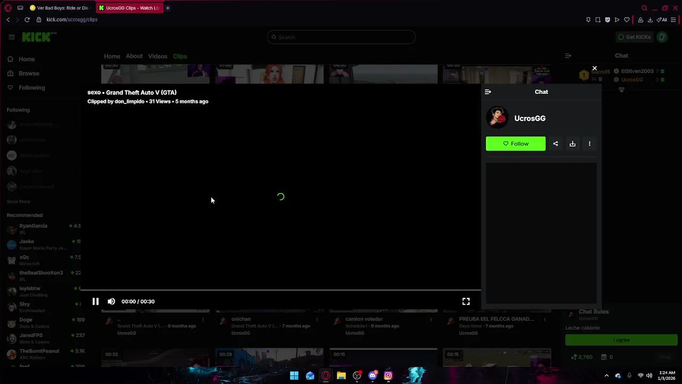Image resolution: width=682 pixels, height=384 pixels.
Task: Open the Windows Start menu
Action: (294, 375)
